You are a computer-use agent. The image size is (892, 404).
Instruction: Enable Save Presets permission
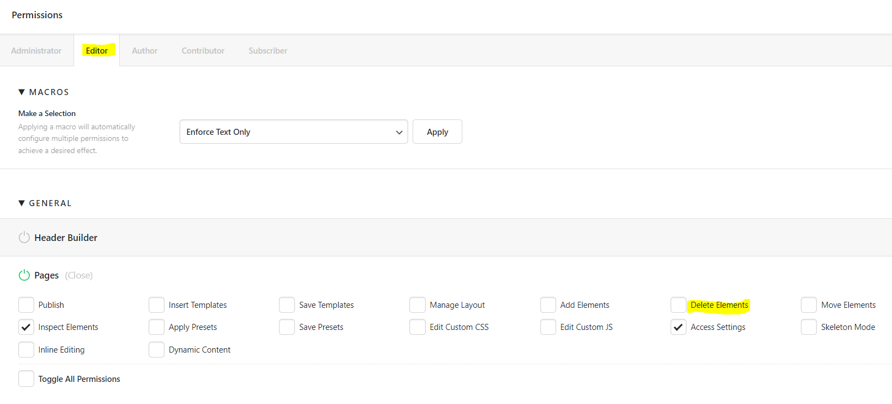click(x=287, y=327)
